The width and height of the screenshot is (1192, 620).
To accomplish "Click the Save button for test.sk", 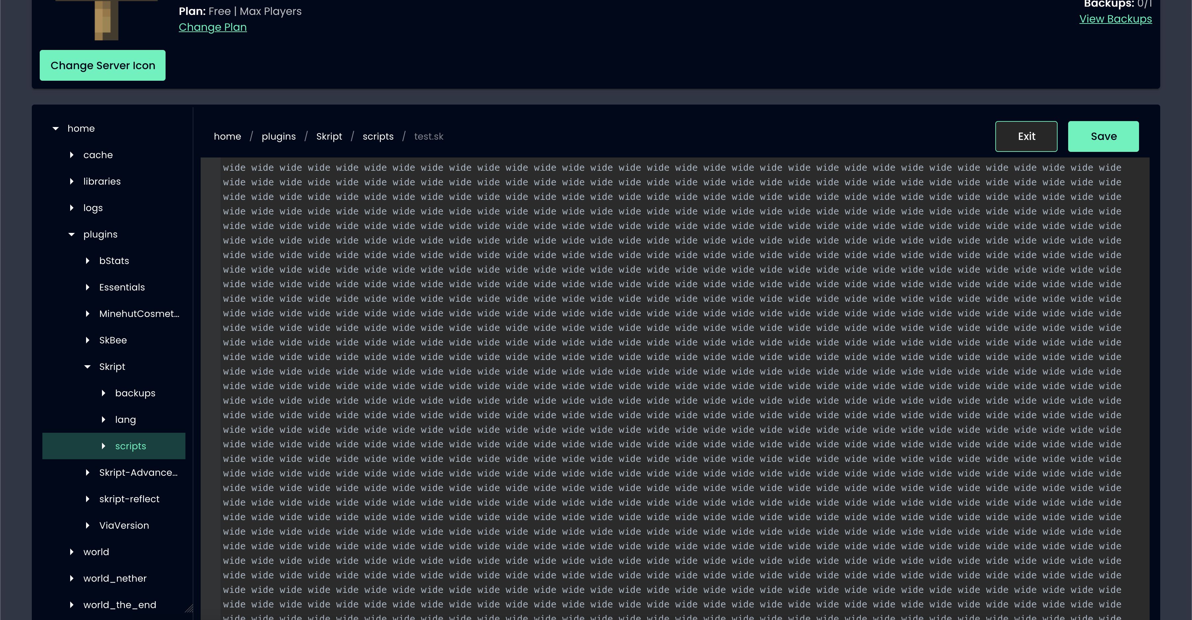I will click(x=1104, y=136).
